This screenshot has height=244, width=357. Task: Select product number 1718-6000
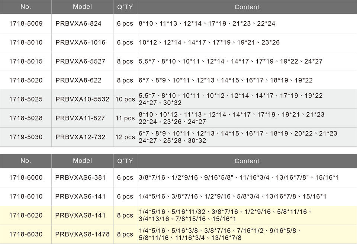26,177
